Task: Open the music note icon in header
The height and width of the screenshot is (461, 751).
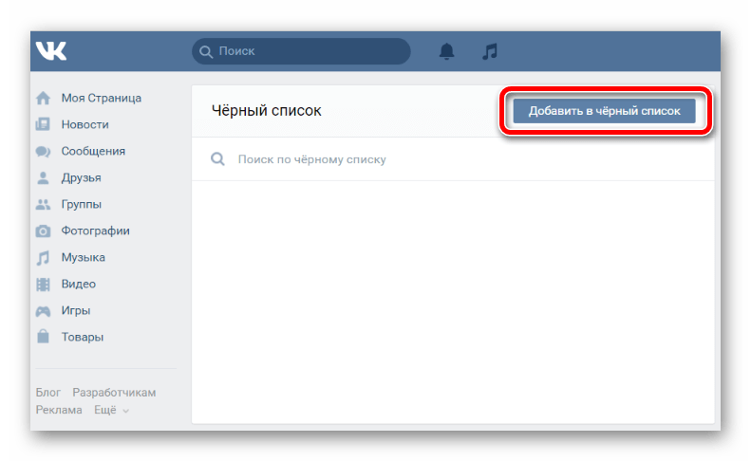Action: 489,51
